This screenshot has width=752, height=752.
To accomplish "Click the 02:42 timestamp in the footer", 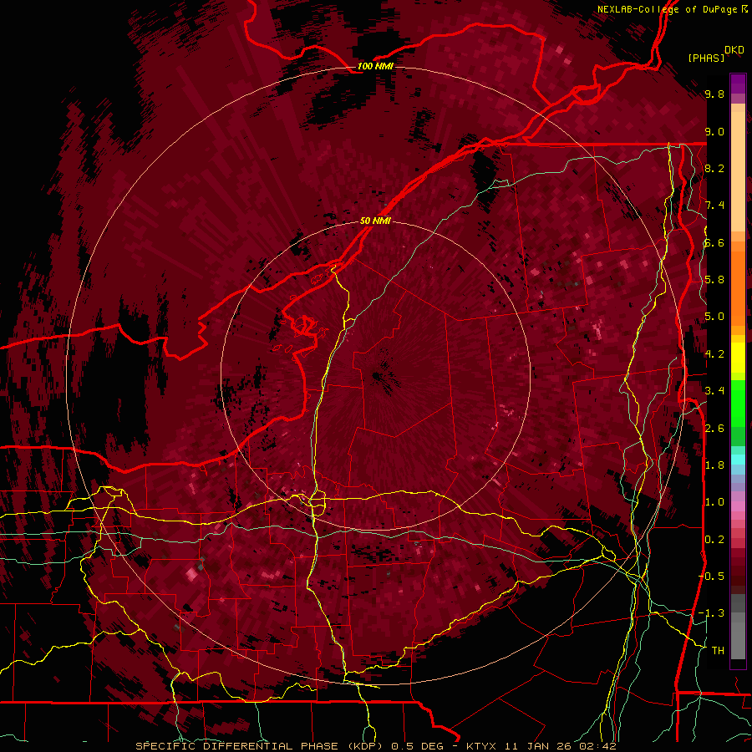I will pos(597,746).
